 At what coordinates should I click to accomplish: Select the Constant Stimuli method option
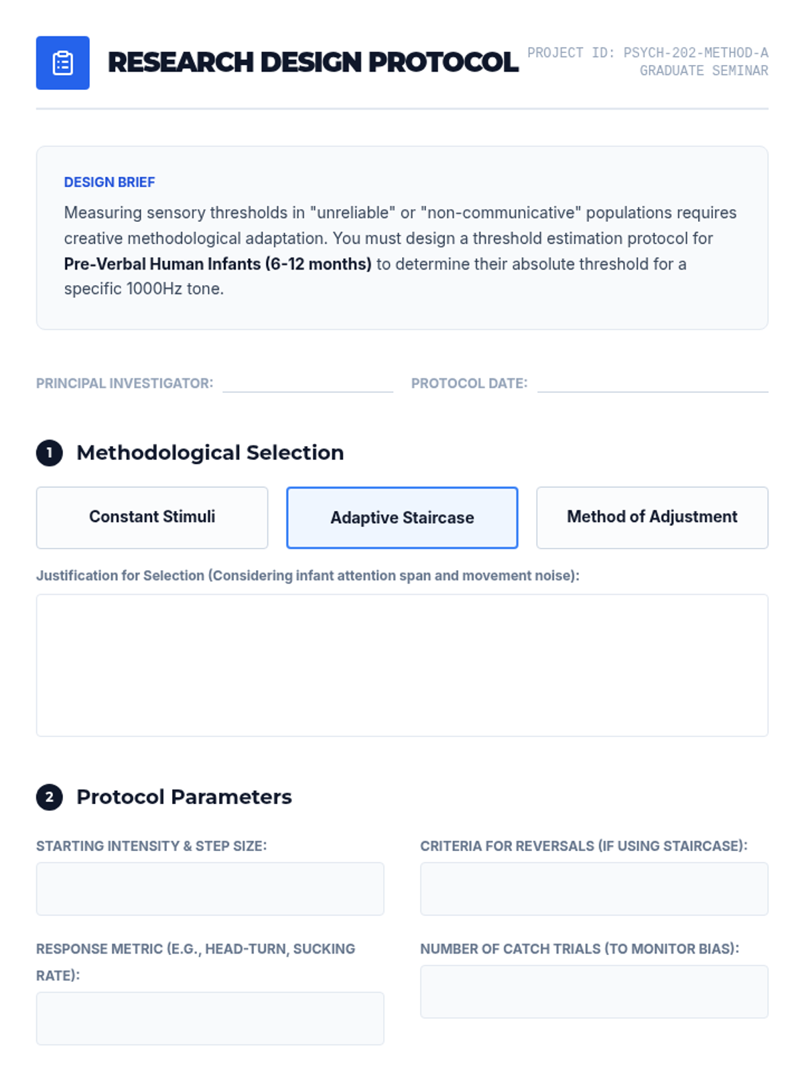[x=152, y=518]
